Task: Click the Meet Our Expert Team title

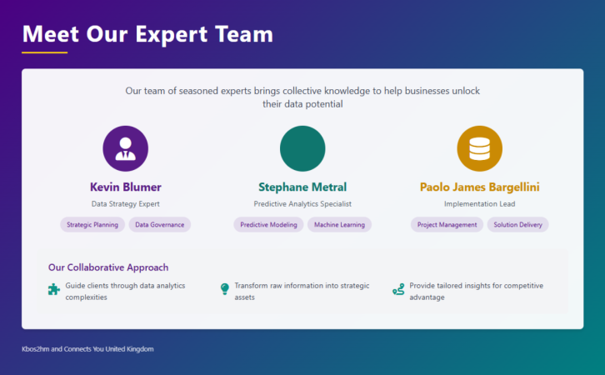Action: pyautogui.click(x=147, y=33)
